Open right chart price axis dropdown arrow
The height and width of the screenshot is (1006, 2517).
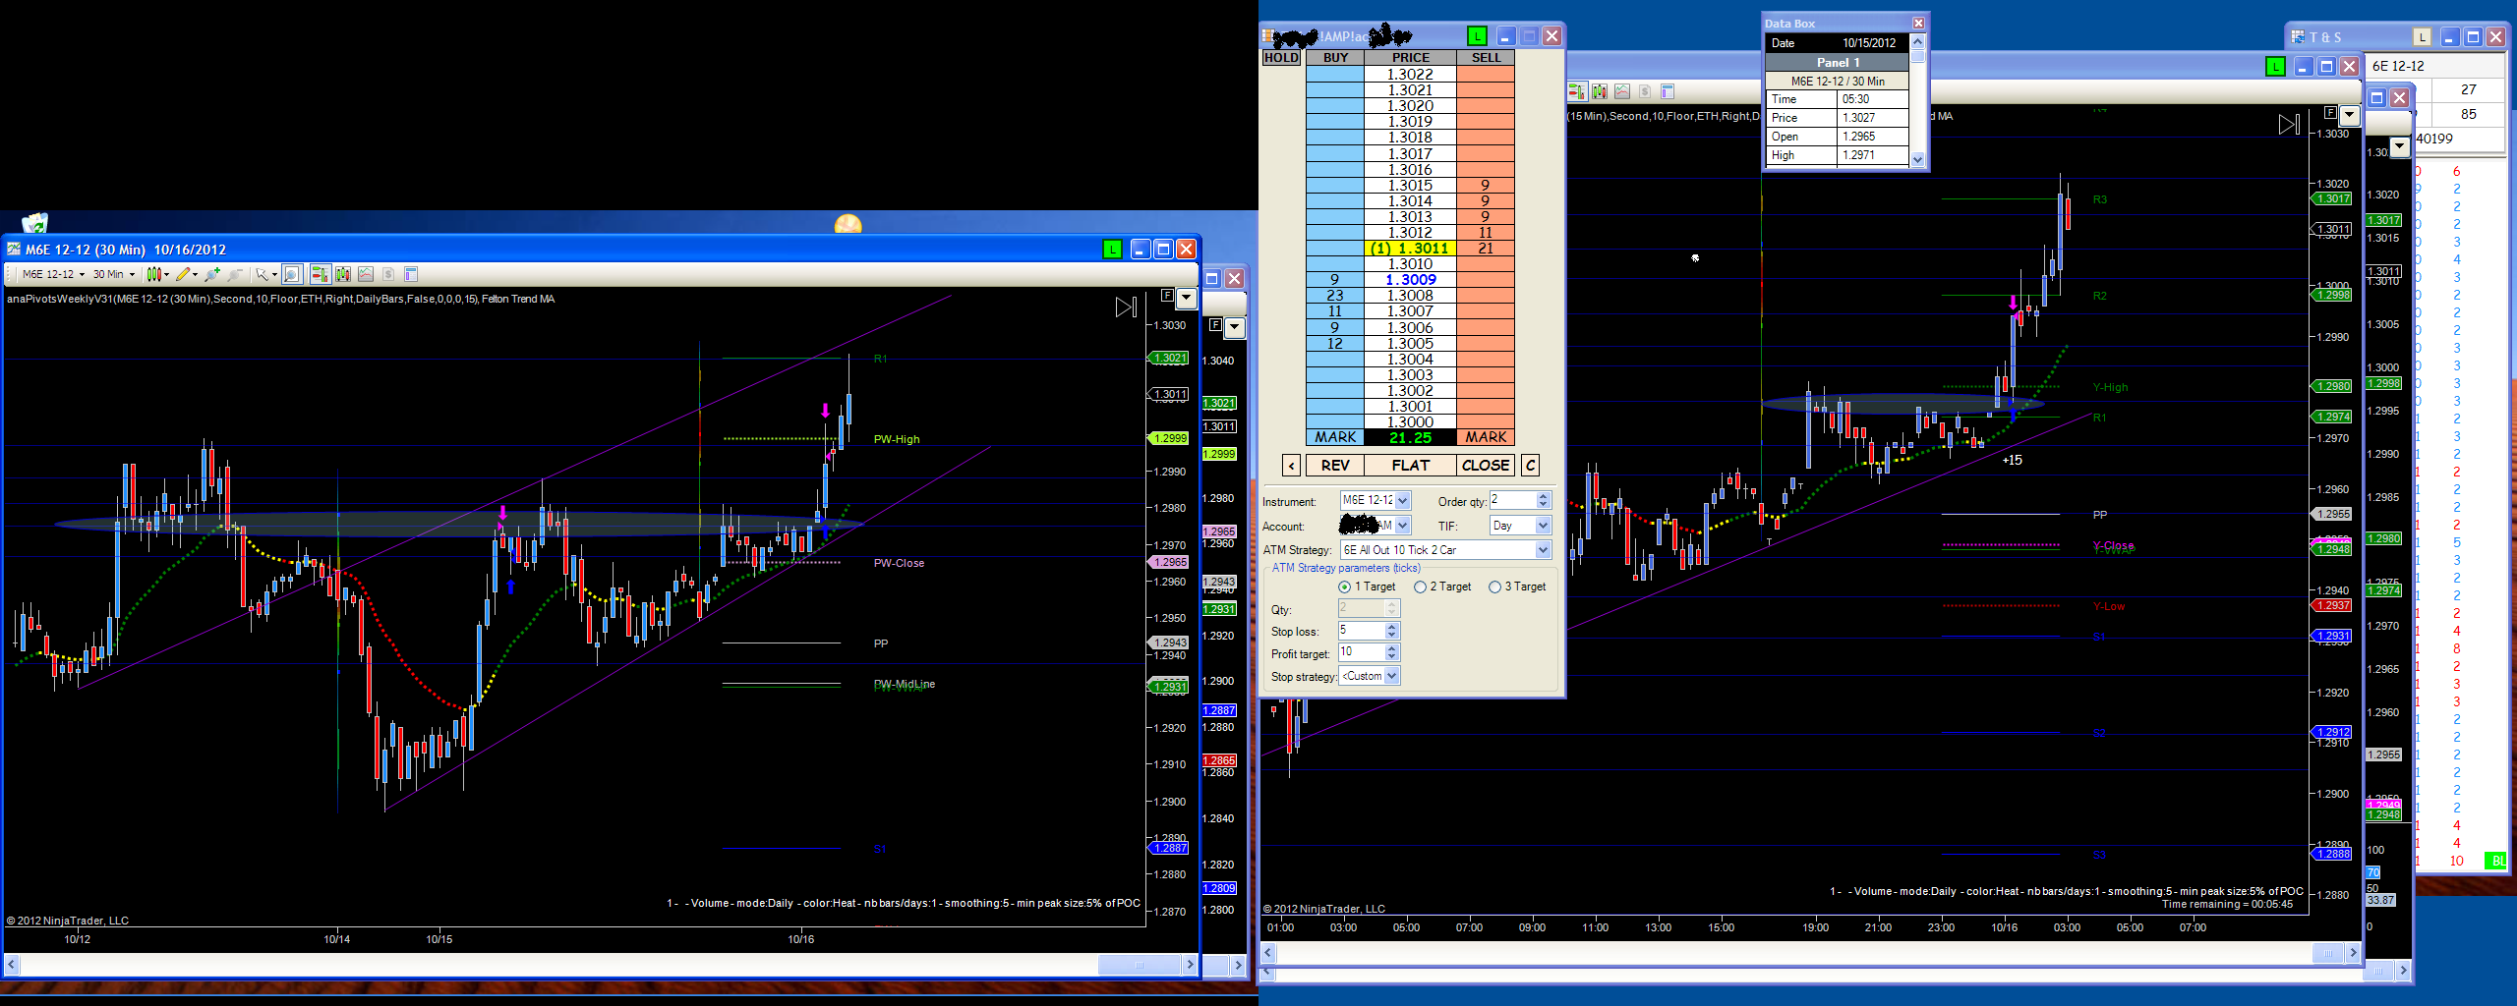click(x=2349, y=115)
